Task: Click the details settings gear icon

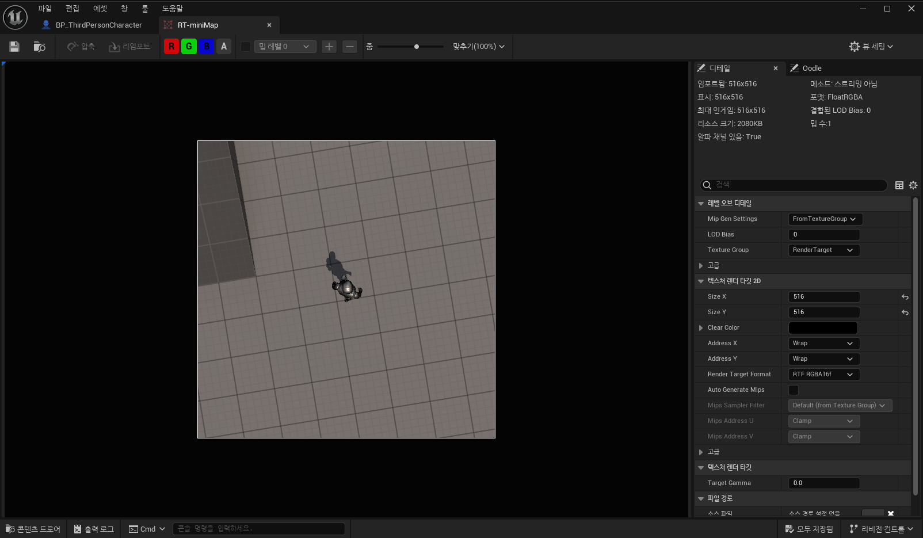Action: tap(913, 185)
